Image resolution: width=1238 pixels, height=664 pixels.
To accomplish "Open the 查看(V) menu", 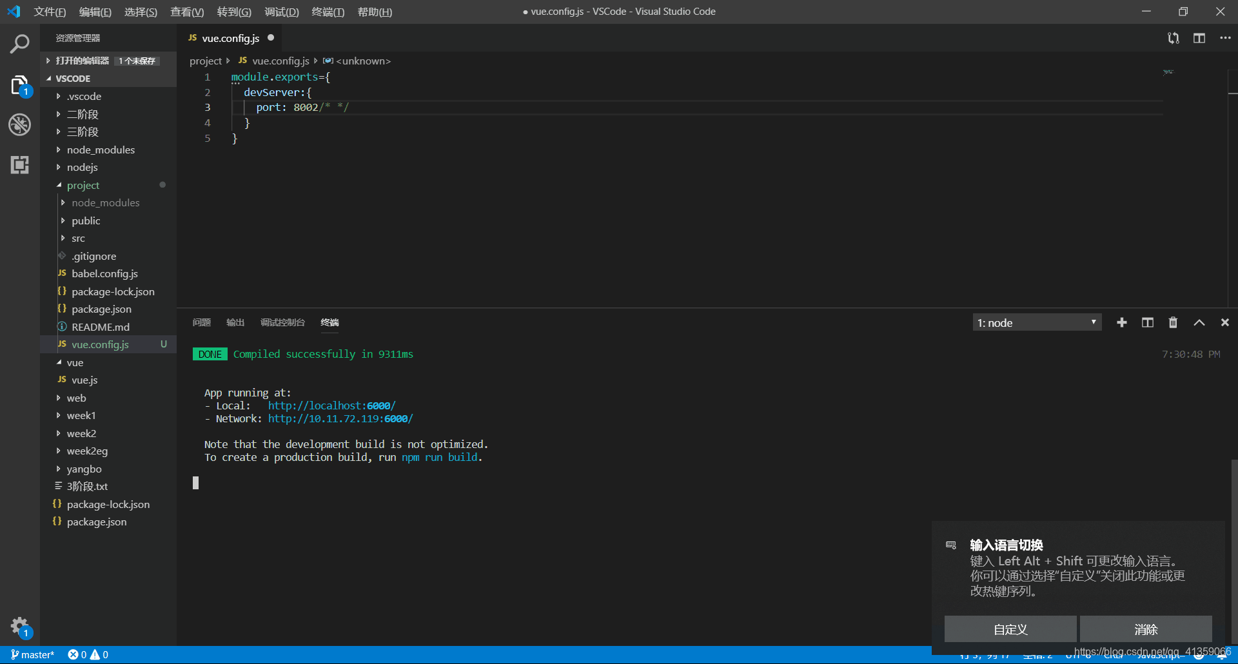I will [187, 12].
